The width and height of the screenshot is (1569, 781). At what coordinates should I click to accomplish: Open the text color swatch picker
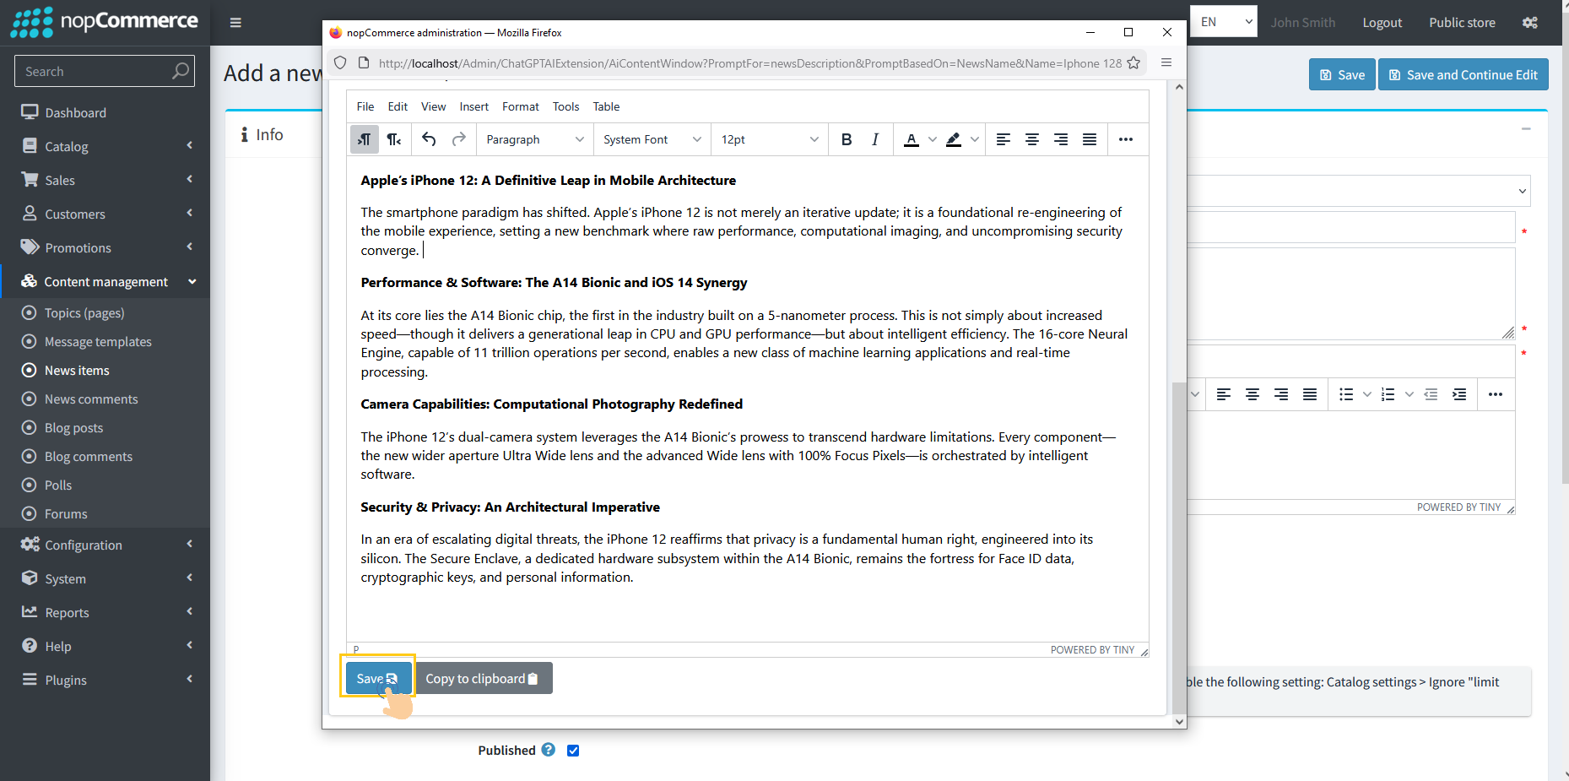point(932,139)
